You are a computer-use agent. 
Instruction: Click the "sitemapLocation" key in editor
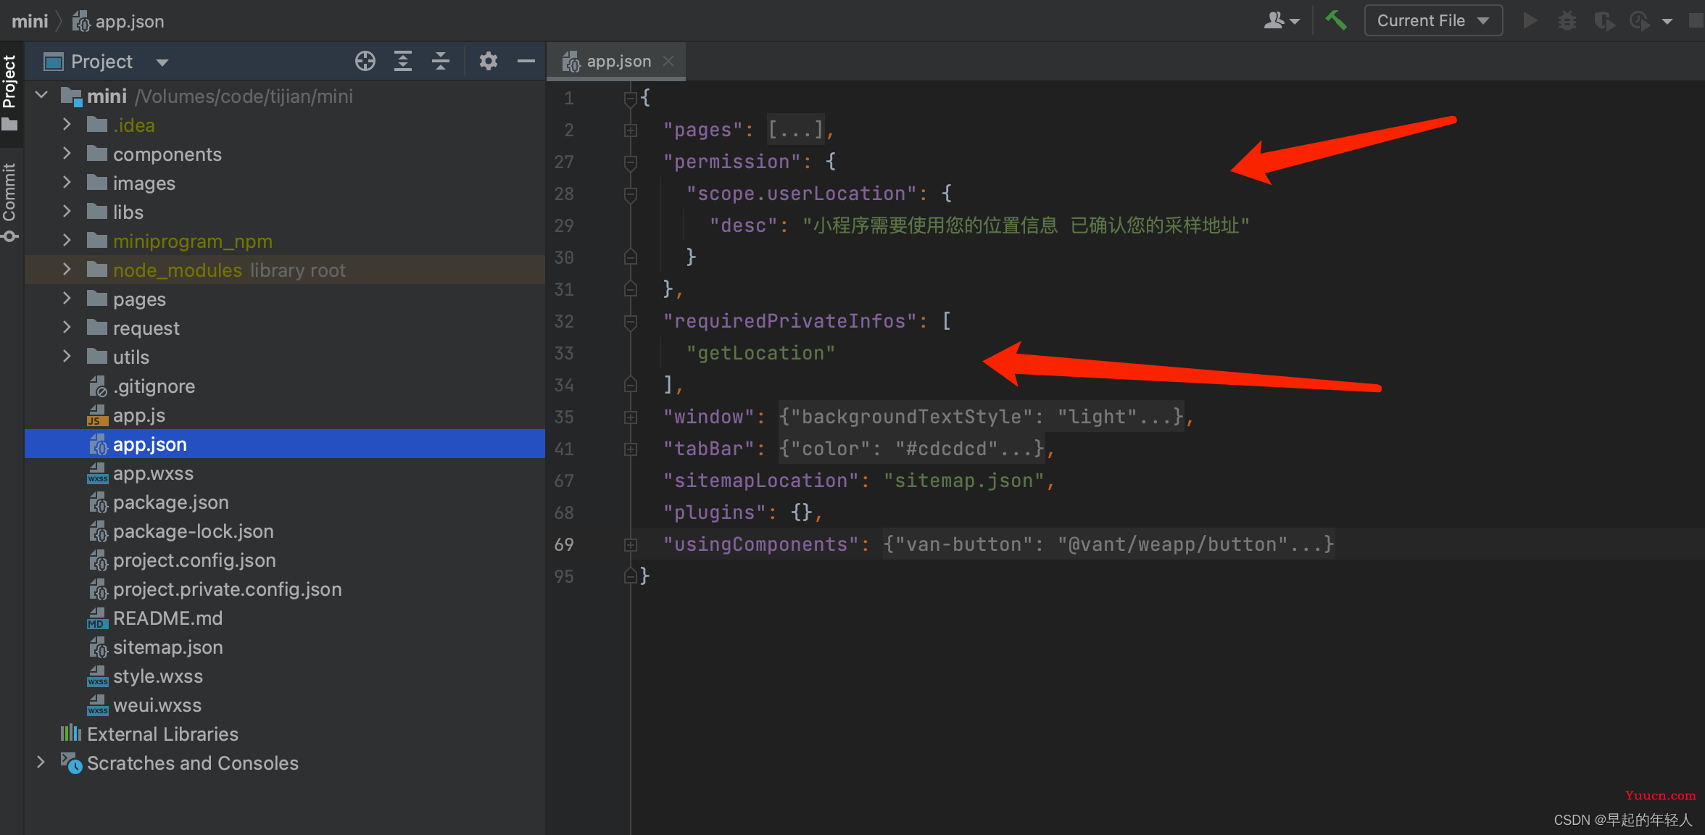pos(760,481)
